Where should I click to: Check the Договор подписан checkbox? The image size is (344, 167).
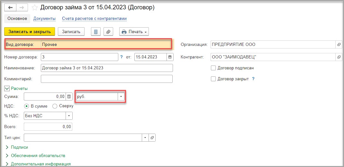(x=213, y=68)
